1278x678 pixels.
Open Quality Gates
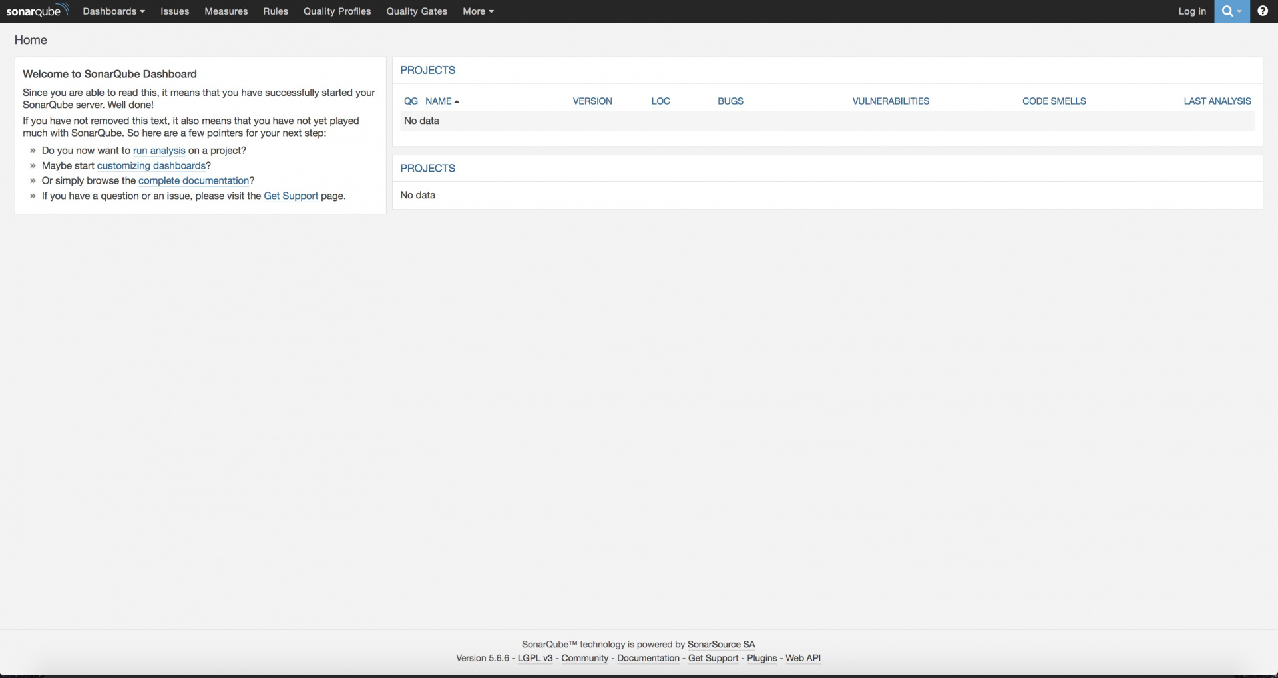pyautogui.click(x=417, y=11)
